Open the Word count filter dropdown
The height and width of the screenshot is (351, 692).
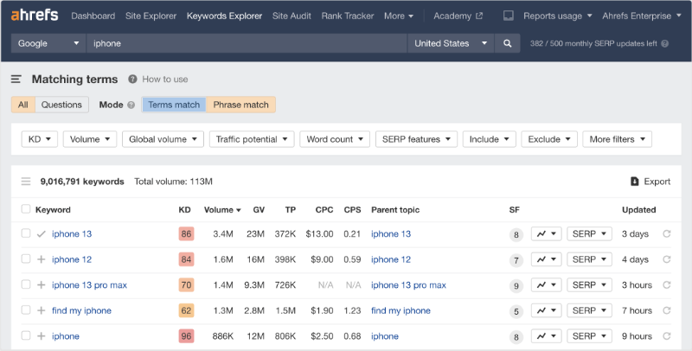[335, 139]
